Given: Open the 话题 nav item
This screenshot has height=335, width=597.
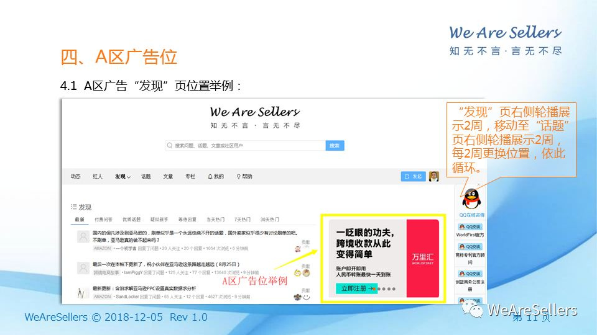Looking at the screenshot, I should click(146, 177).
